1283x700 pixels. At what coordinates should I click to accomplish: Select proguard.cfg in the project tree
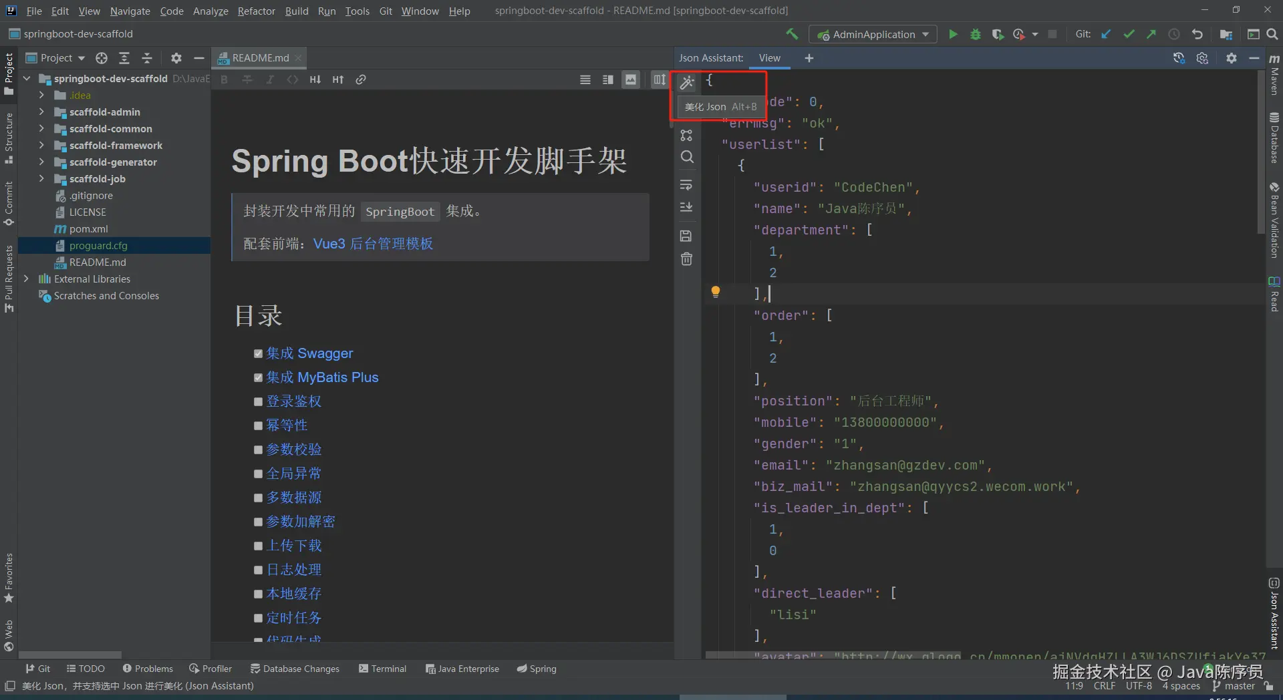[x=98, y=245]
